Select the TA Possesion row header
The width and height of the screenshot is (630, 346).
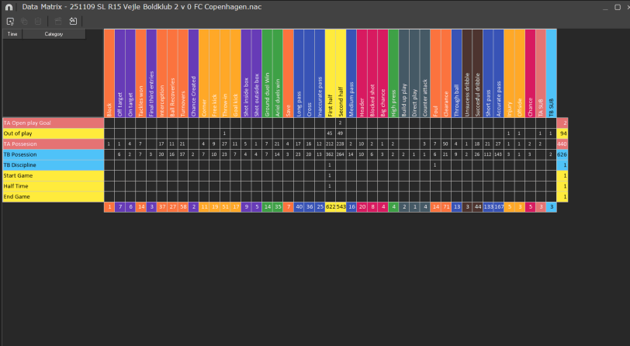54,144
